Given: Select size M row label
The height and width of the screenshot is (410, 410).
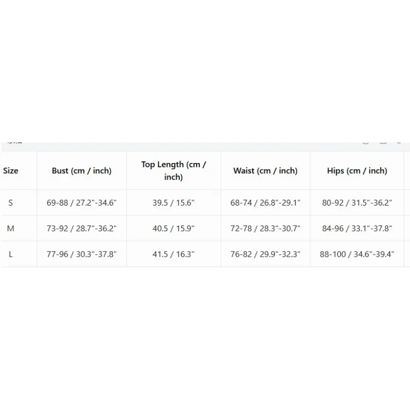Looking at the screenshot, I should click(10, 229).
